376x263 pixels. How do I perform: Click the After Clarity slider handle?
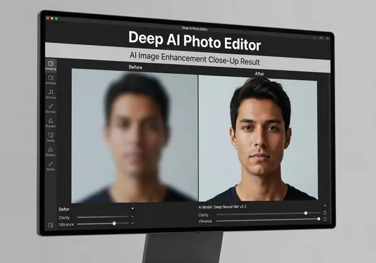305,213
